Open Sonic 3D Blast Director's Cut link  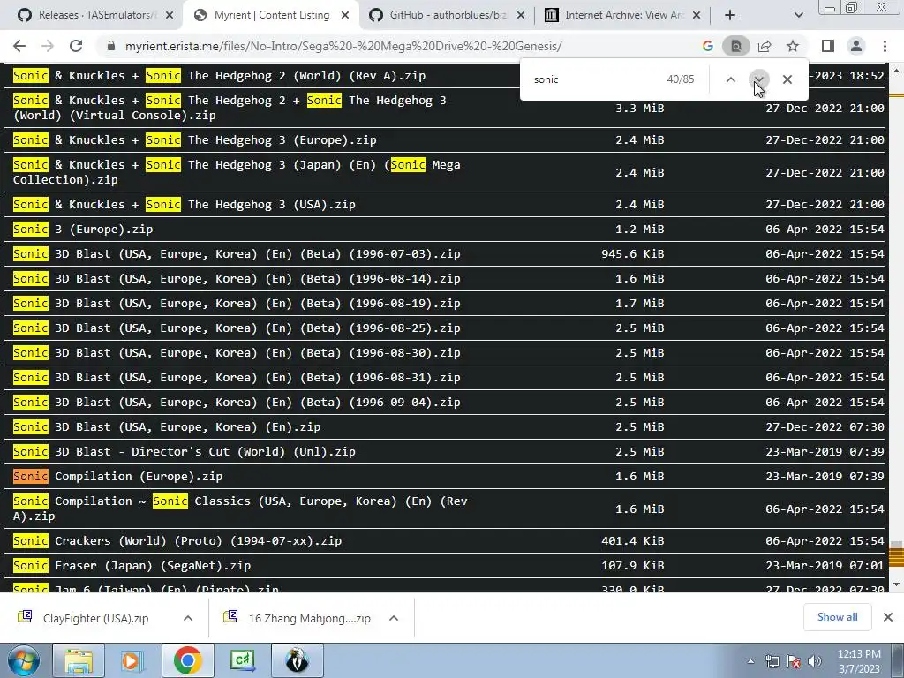[184, 452]
